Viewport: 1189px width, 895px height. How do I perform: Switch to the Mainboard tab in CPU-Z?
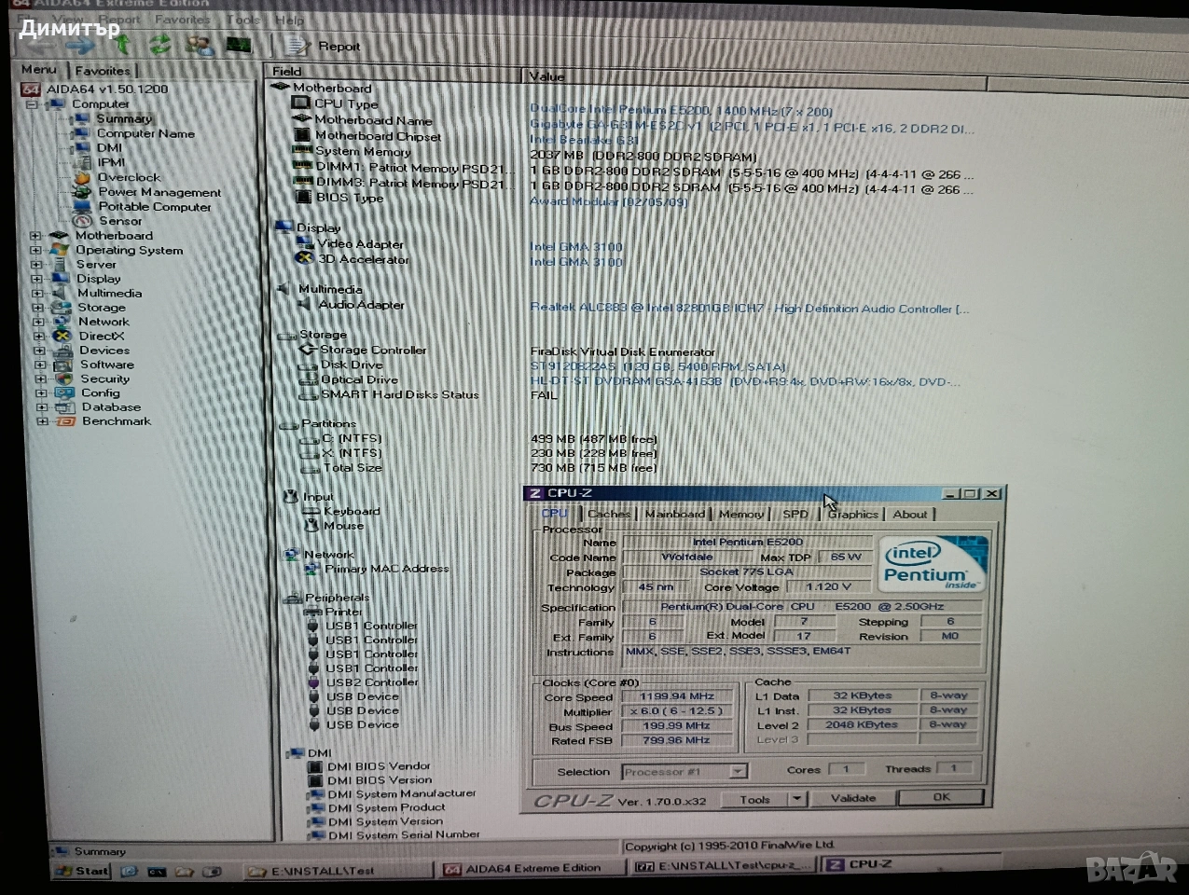tap(674, 514)
